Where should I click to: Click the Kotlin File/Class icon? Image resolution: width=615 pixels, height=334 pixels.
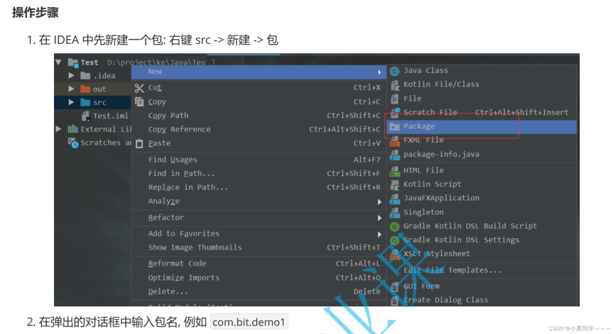click(395, 85)
